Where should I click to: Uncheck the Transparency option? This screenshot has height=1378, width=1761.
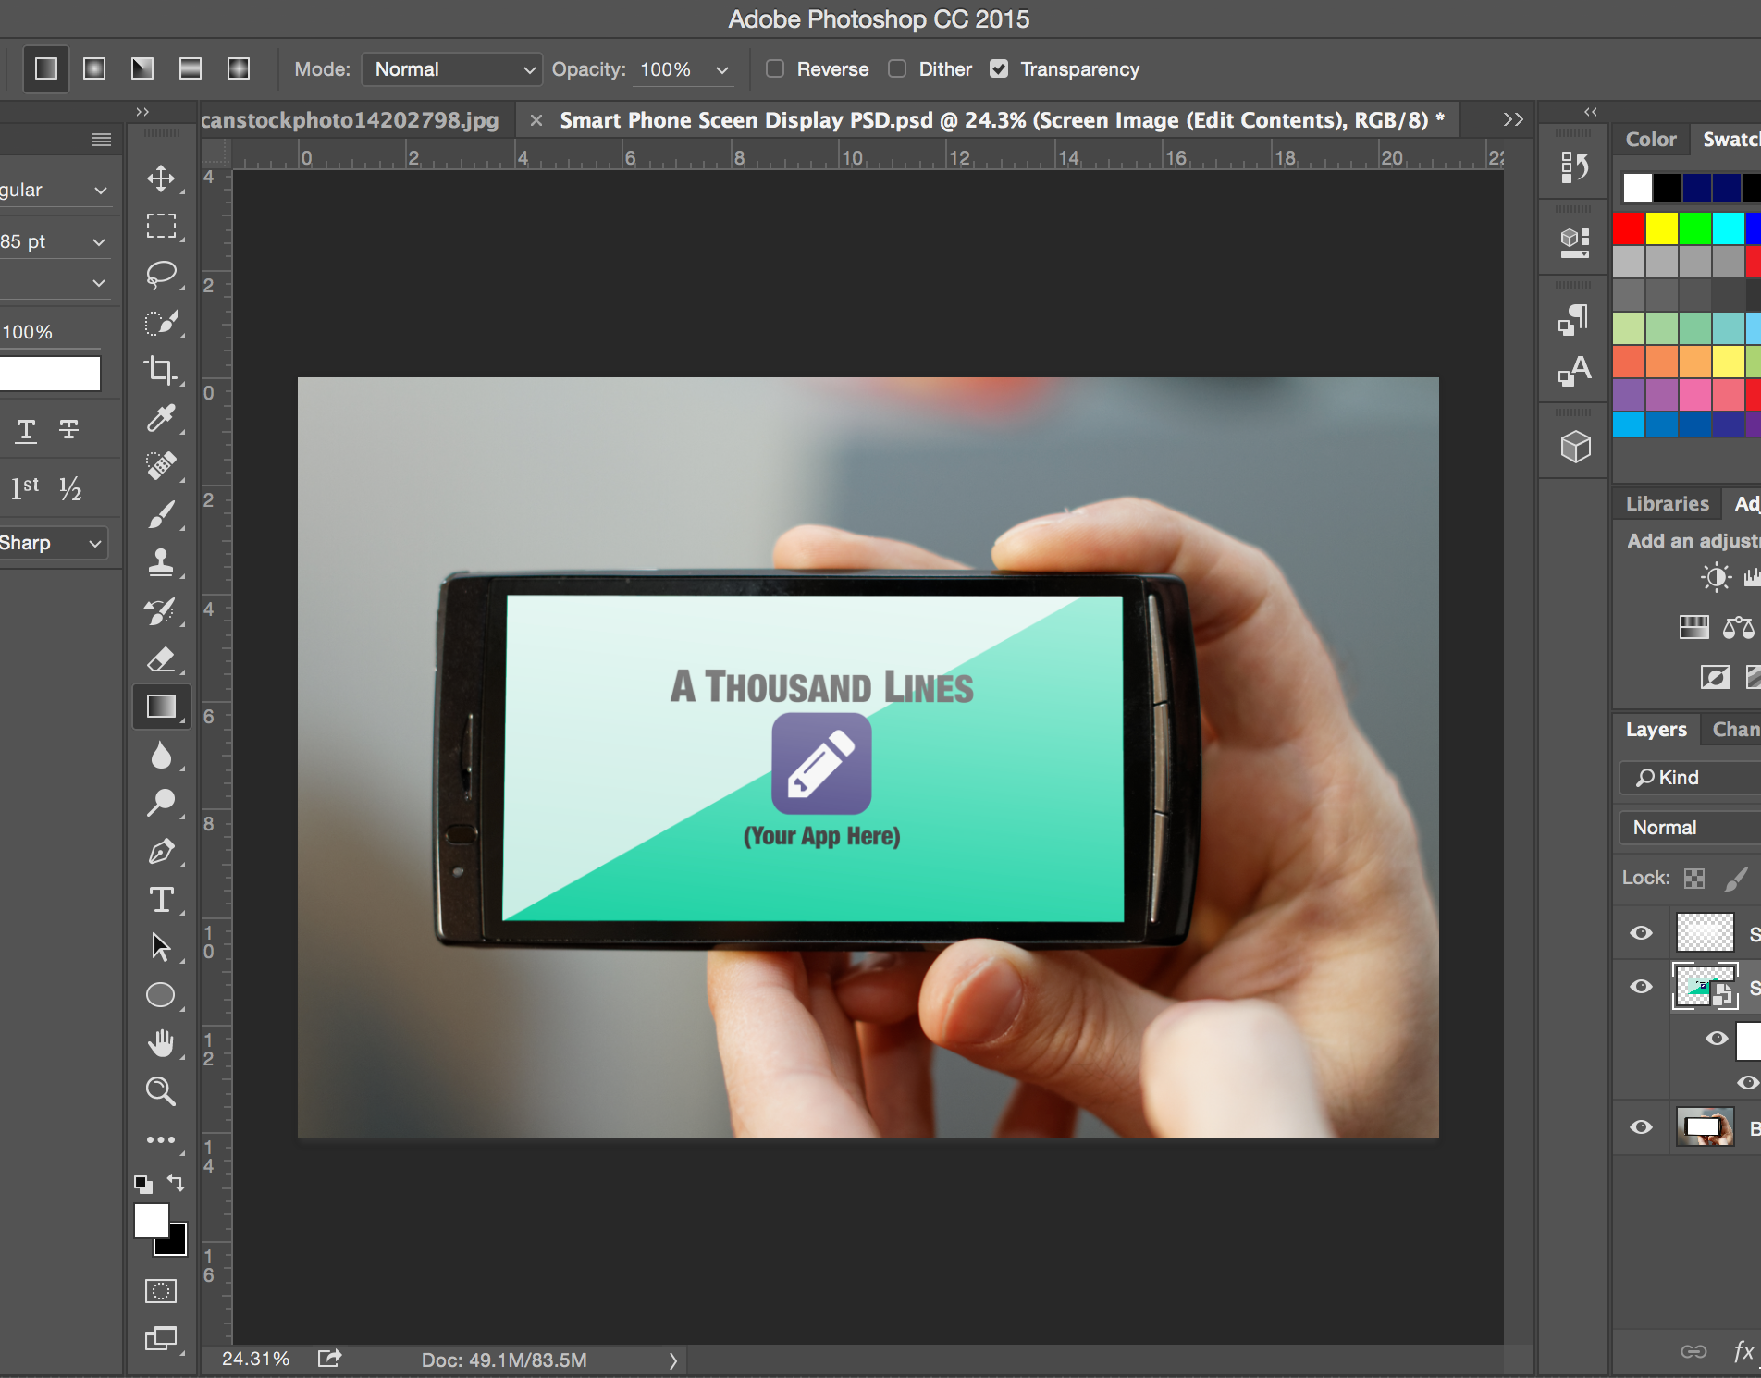click(999, 69)
